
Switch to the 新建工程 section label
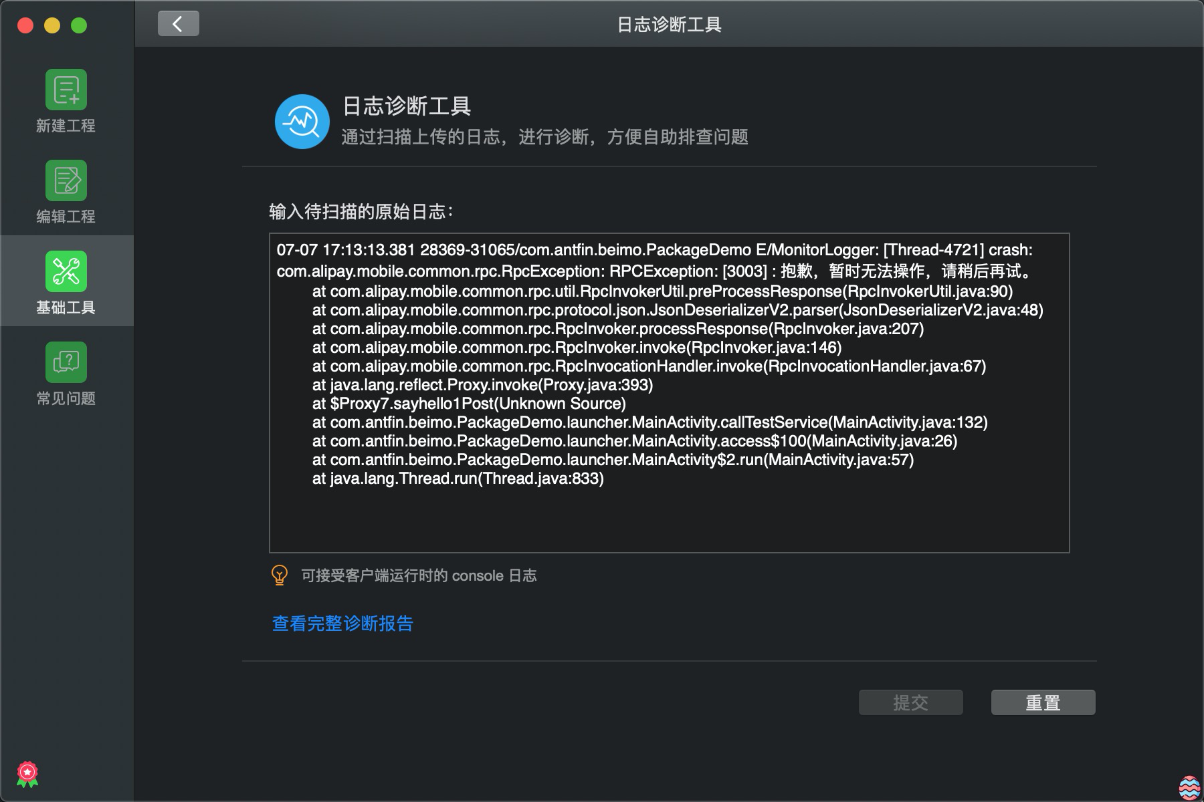click(x=65, y=126)
